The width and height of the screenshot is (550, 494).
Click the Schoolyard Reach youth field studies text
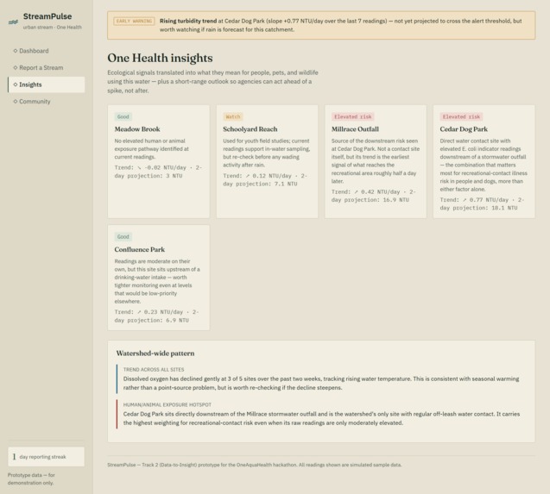pos(266,153)
